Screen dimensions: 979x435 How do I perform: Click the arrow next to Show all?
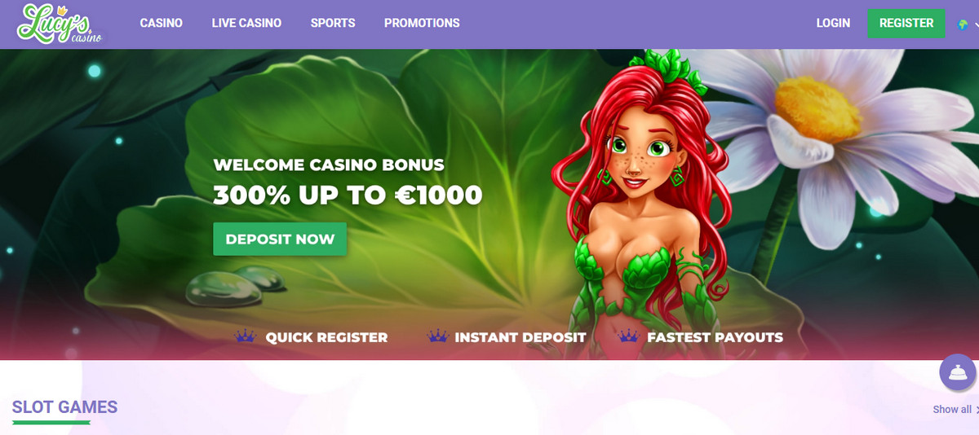[977, 410]
